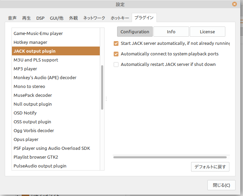Open the 再生 tab

pyautogui.click(x=26, y=18)
